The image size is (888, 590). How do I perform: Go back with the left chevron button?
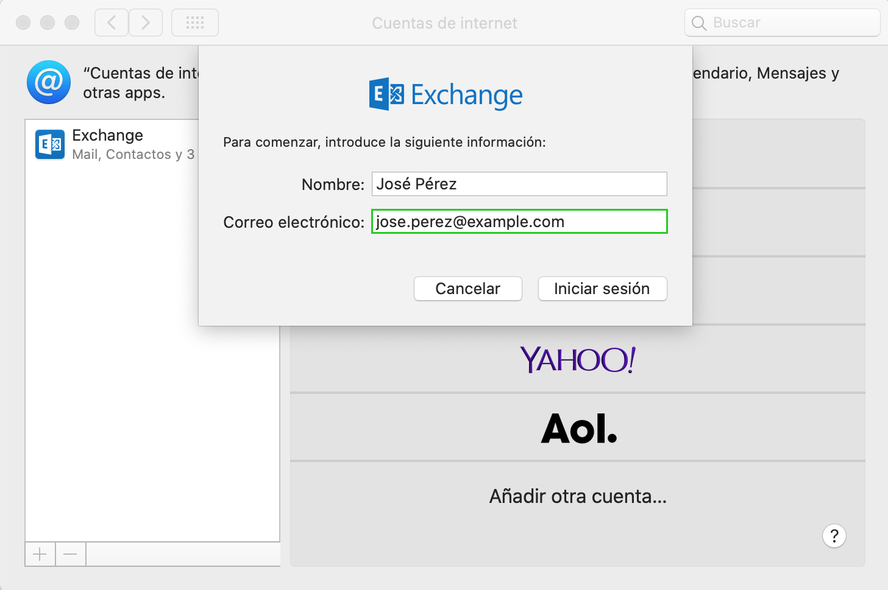coord(112,23)
